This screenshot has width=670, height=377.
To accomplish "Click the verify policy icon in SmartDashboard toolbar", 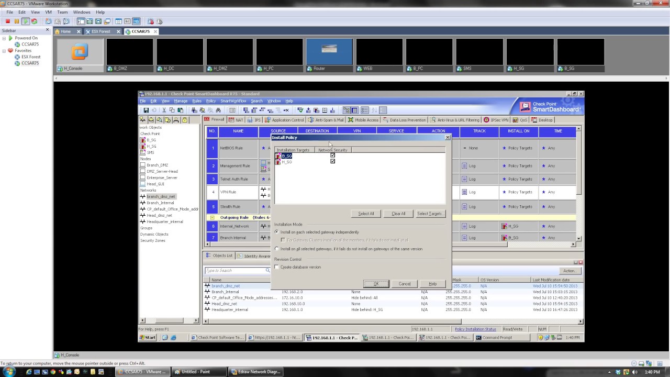I will [300, 110].
